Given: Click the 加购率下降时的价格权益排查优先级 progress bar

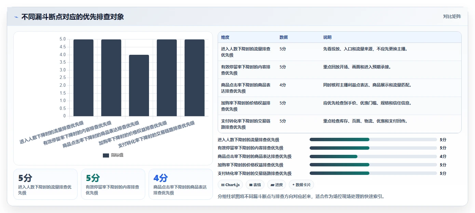Looking at the screenshot, I should pyautogui.click(x=373, y=165).
